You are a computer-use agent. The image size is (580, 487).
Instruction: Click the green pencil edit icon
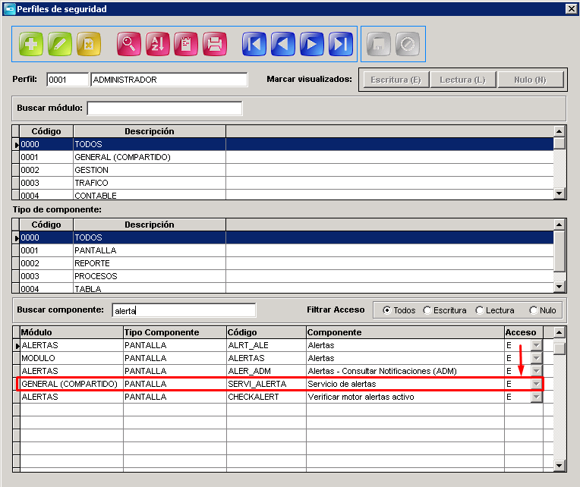(59, 44)
